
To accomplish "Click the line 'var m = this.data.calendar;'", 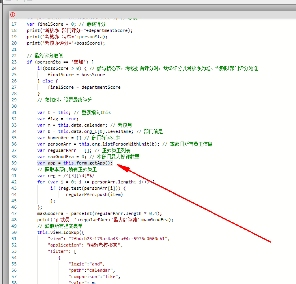I will click(84, 125).
